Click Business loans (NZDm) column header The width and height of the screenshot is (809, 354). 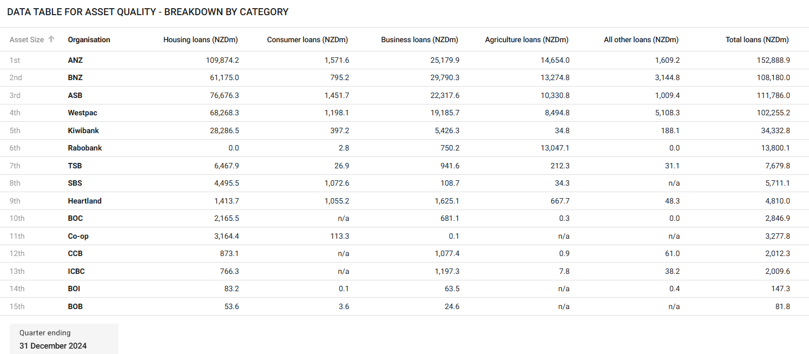pos(419,40)
